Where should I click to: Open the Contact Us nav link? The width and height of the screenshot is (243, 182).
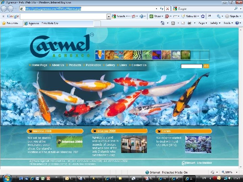point(139,65)
